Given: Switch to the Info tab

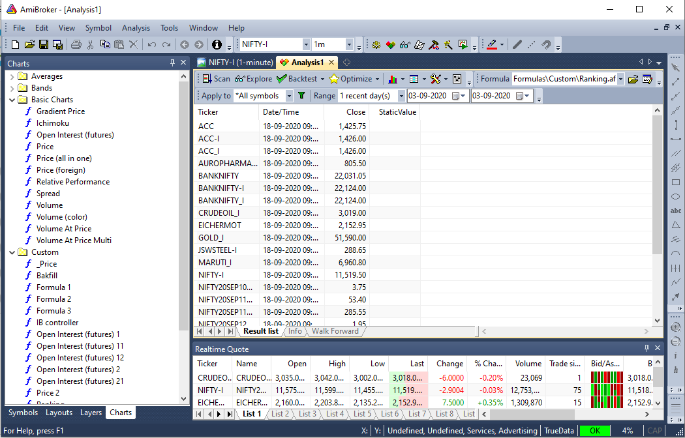Looking at the screenshot, I should click(295, 331).
